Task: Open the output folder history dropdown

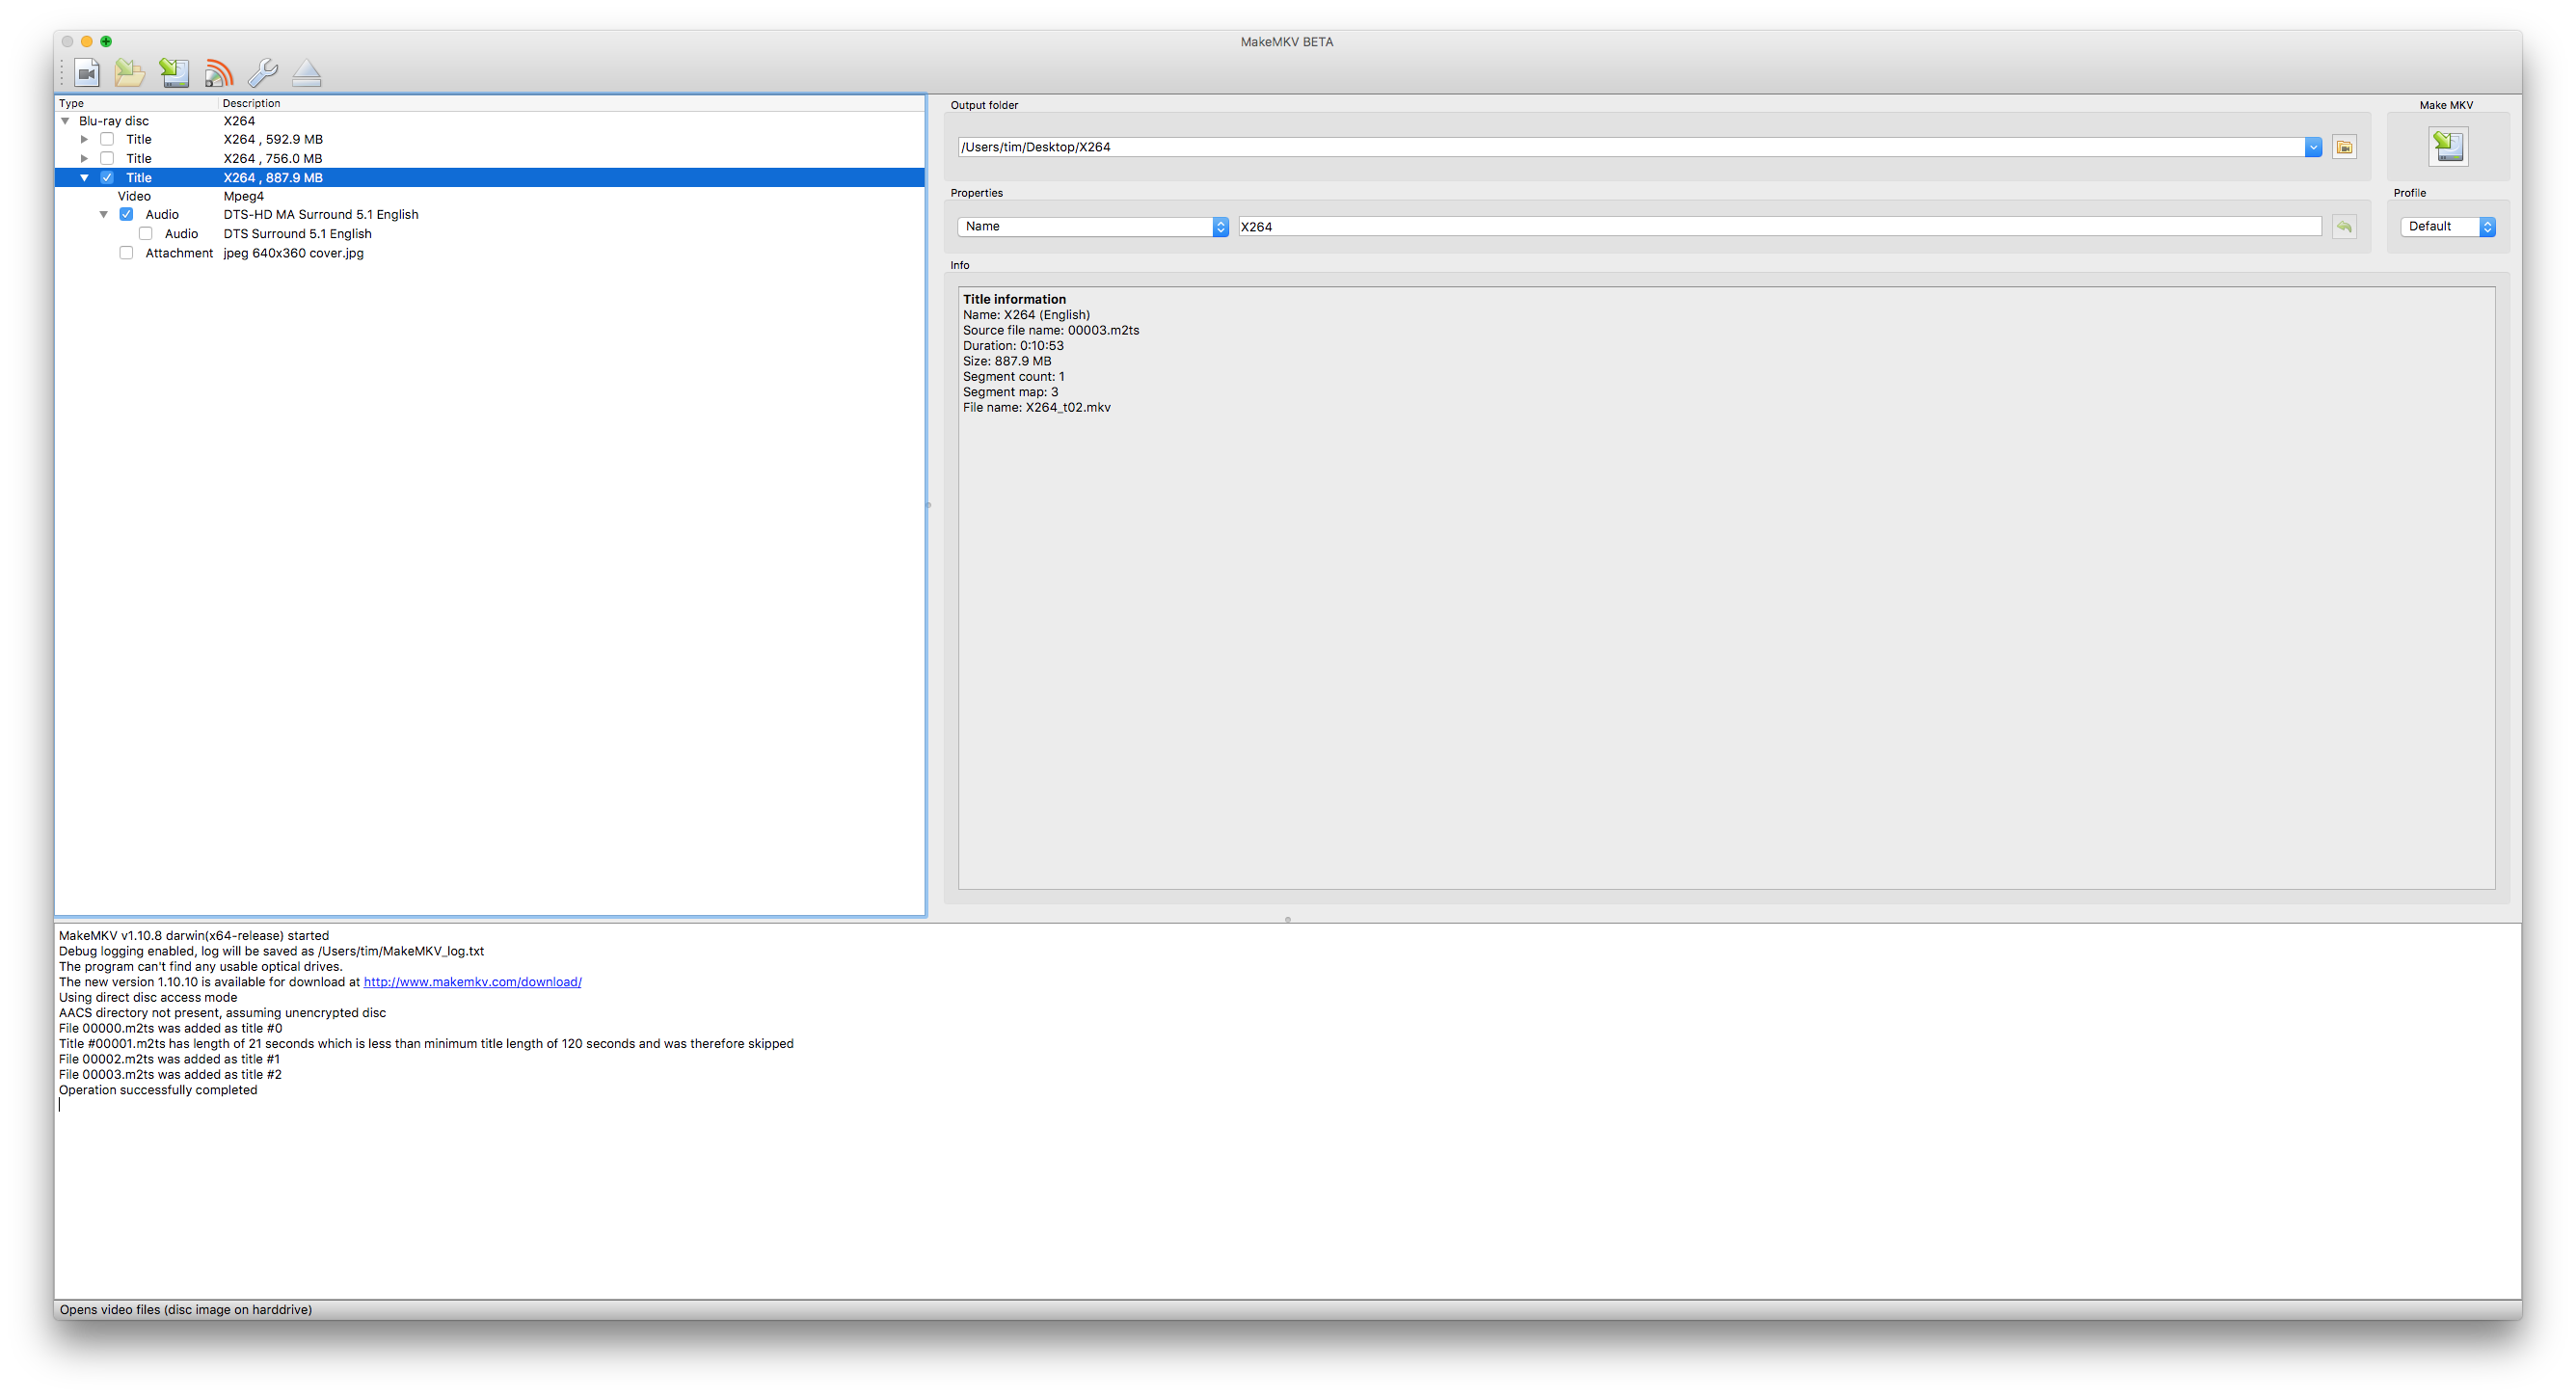Action: (x=2312, y=147)
